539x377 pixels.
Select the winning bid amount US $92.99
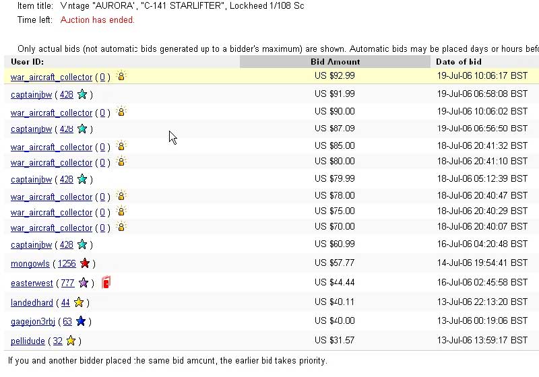click(334, 75)
